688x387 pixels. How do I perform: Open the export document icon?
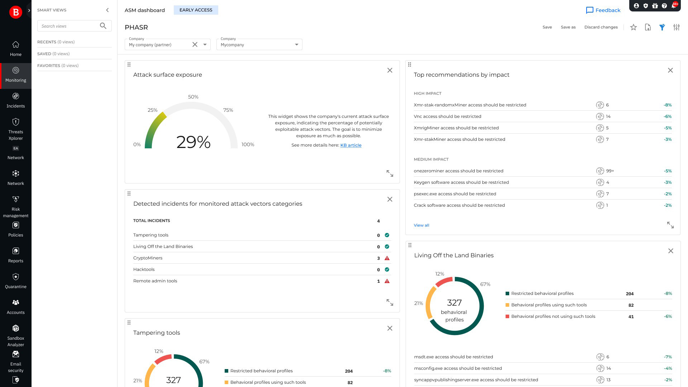648,27
